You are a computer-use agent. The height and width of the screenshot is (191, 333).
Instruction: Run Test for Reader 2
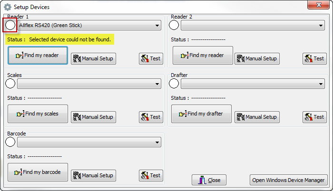(314, 58)
